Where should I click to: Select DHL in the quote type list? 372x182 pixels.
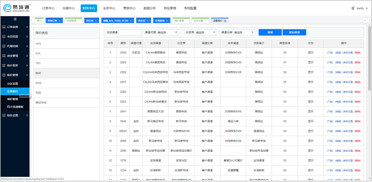[x=66, y=53]
